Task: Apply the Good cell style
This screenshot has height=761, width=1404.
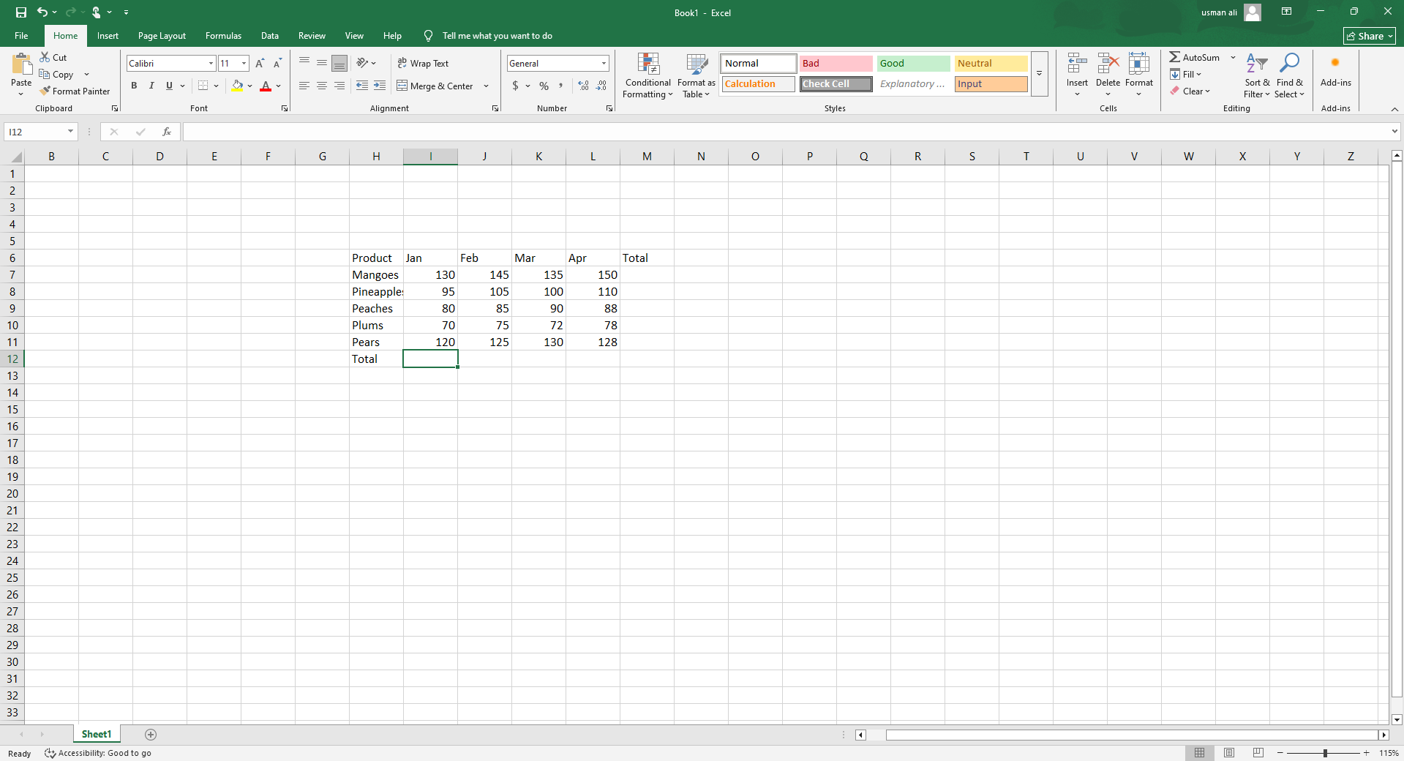Action: point(913,64)
